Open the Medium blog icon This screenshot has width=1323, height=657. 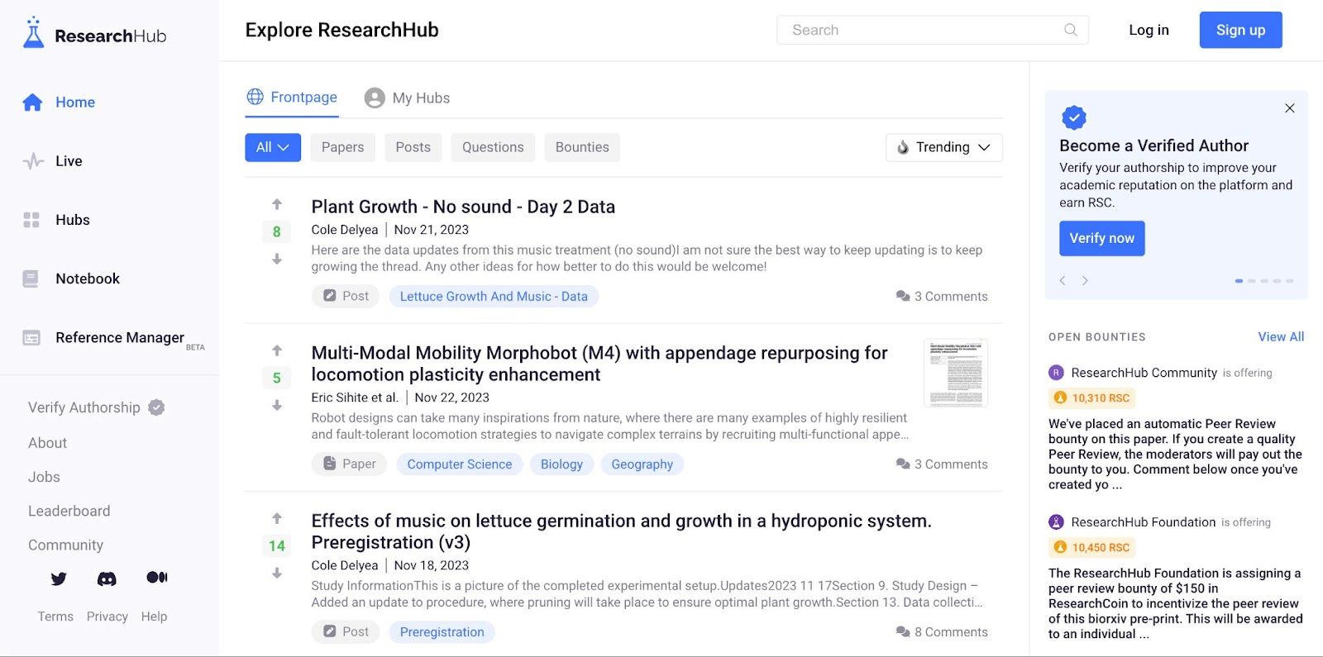pos(157,578)
